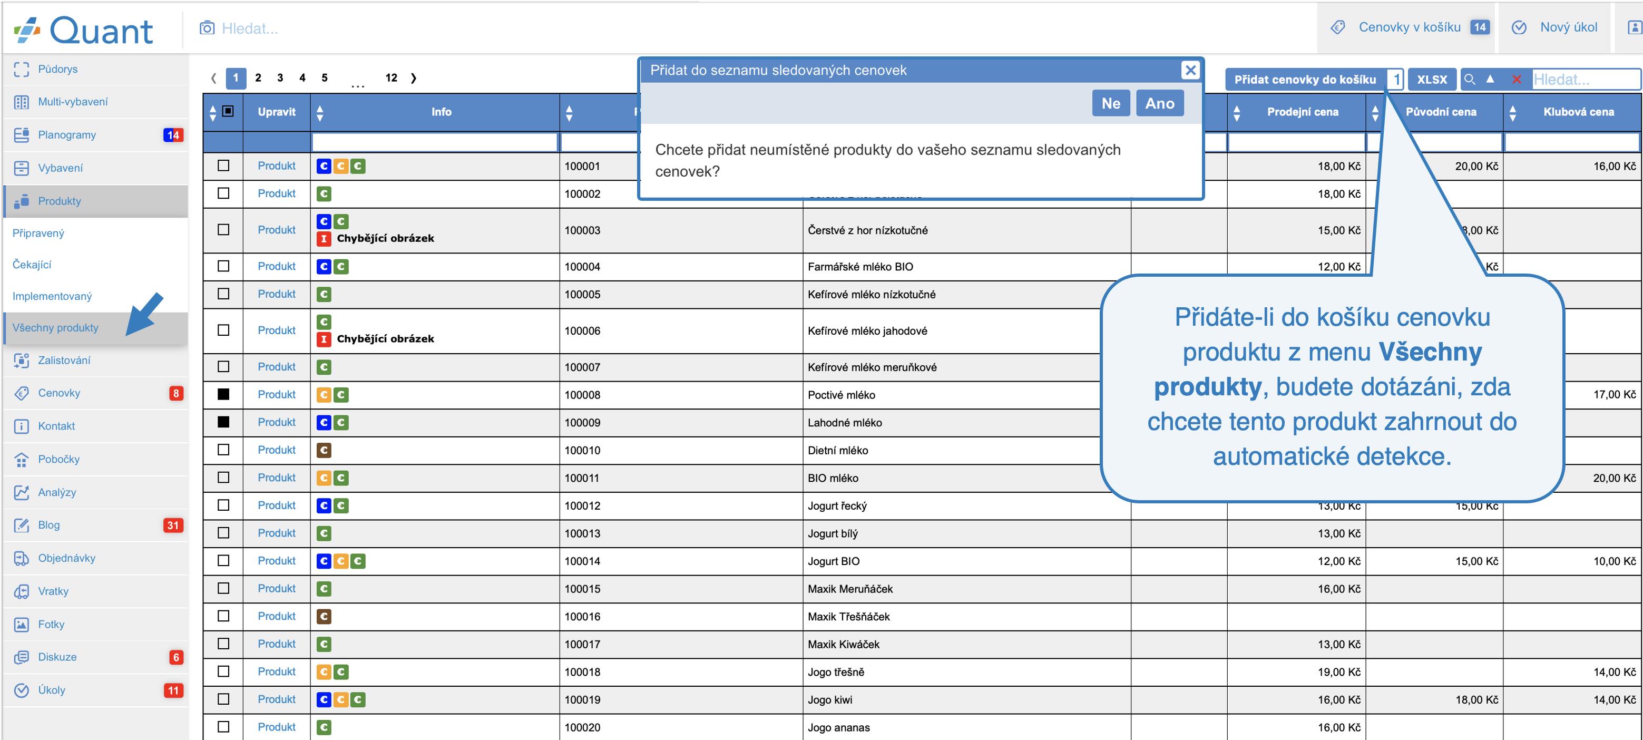Open the Úkoly checkmark icon
The image size is (1643, 740).
tap(21, 690)
